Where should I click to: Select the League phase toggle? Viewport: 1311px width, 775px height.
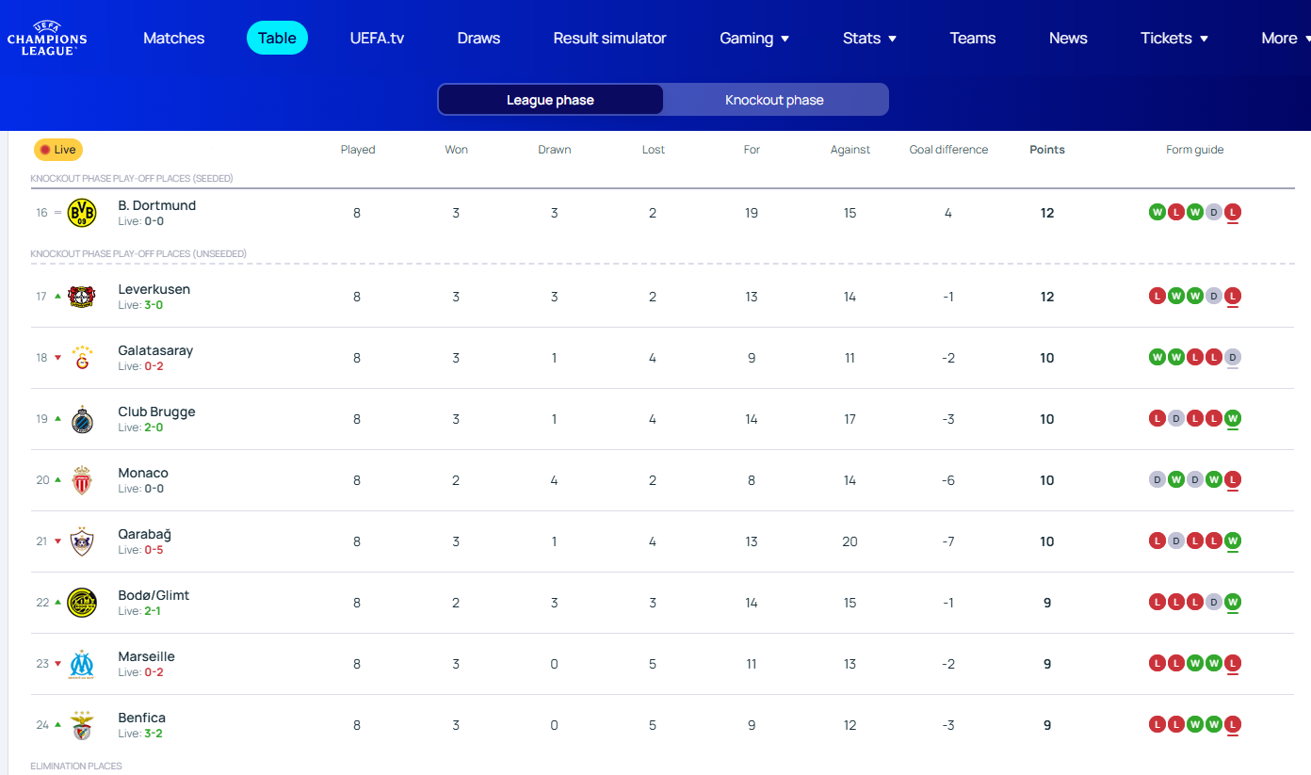550,100
